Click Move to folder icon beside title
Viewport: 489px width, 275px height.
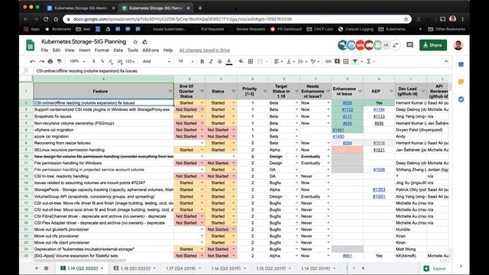click(x=144, y=42)
